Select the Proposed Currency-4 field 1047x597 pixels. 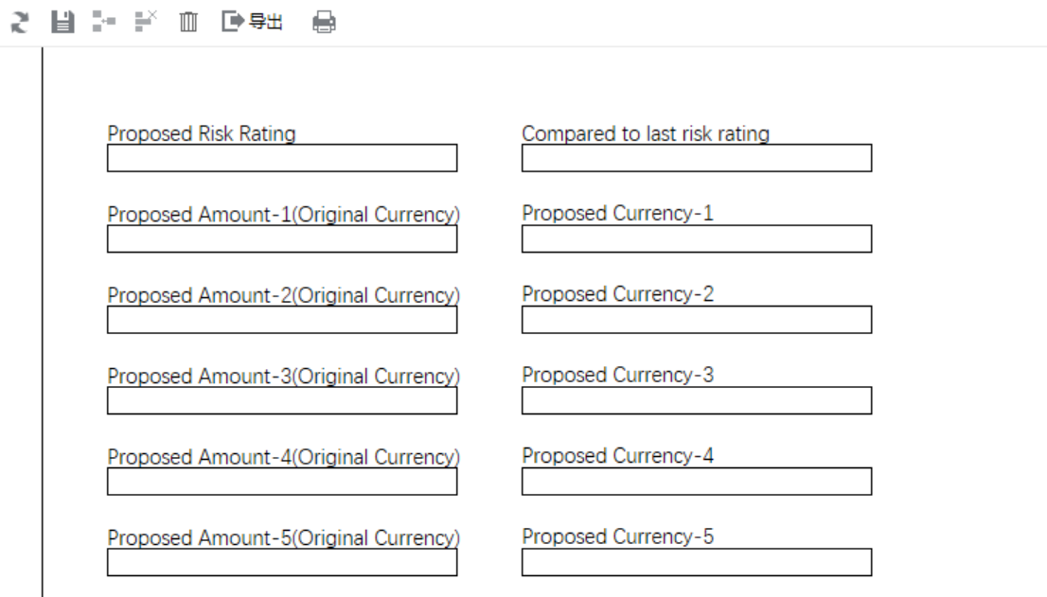(697, 481)
